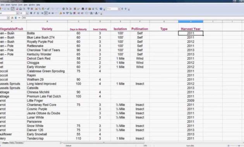
Task: Switch to the Herbs sheet tab
Action: (12, 142)
